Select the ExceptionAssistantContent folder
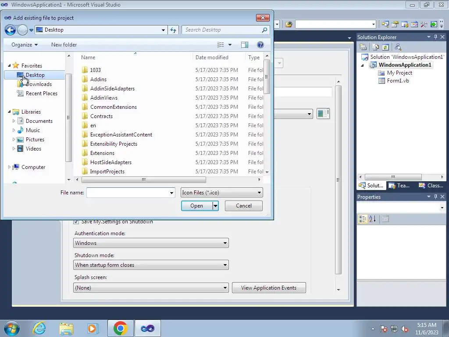This screenshot has width=449, height=337. pyautogui.click(x=121, y=135)
